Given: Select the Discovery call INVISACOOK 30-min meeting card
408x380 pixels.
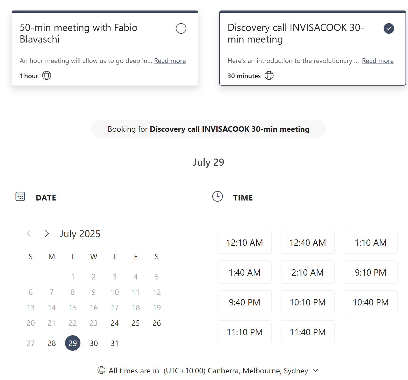Looking at the screenshot, I should tap(313, 48).
